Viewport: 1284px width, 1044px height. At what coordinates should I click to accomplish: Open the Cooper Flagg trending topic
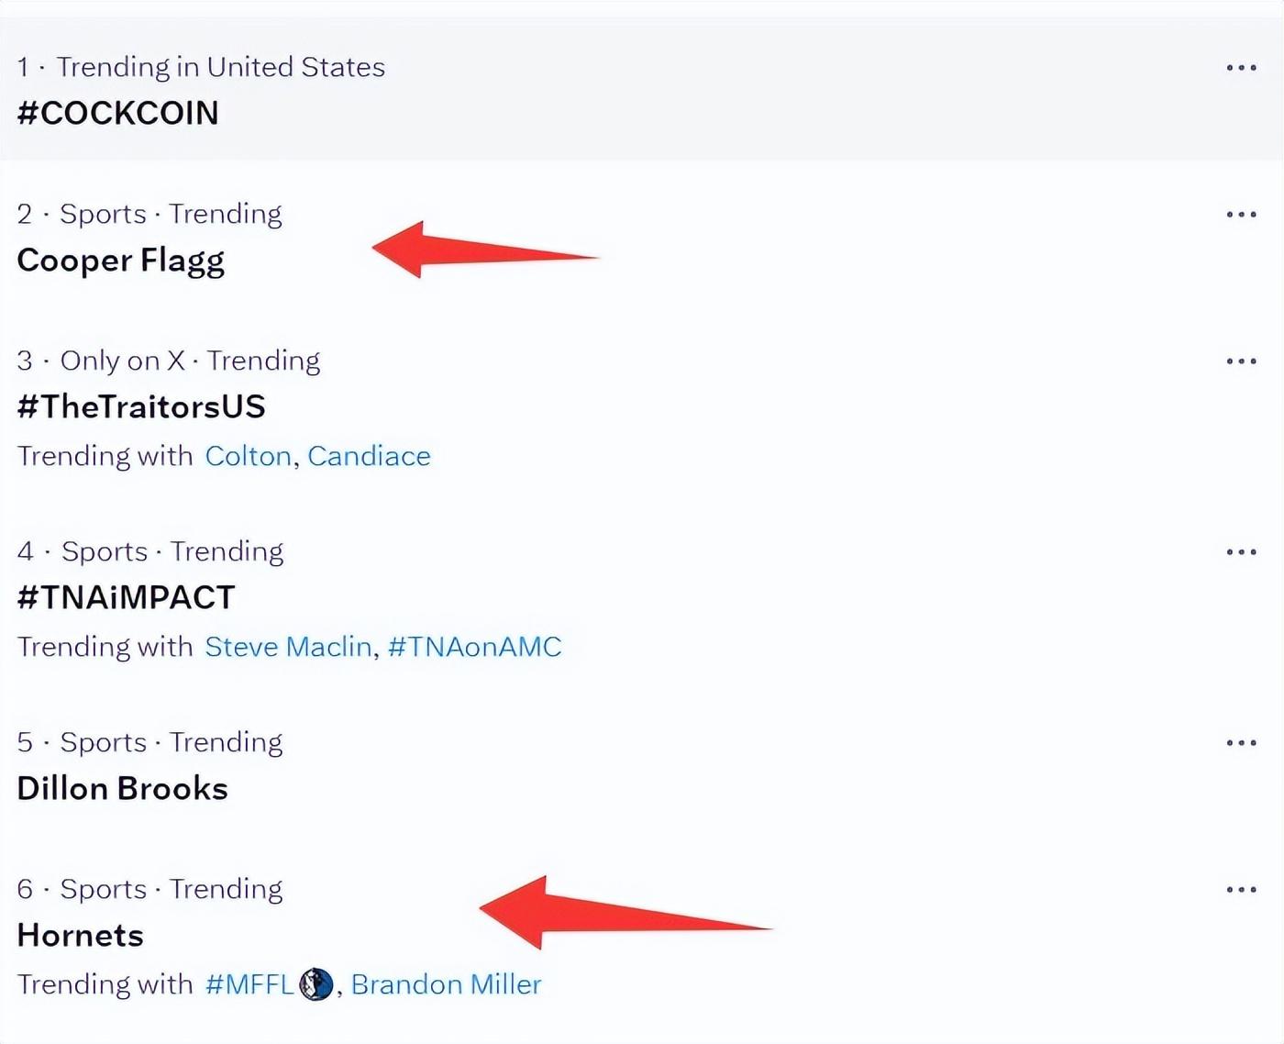tap(120, 261)
